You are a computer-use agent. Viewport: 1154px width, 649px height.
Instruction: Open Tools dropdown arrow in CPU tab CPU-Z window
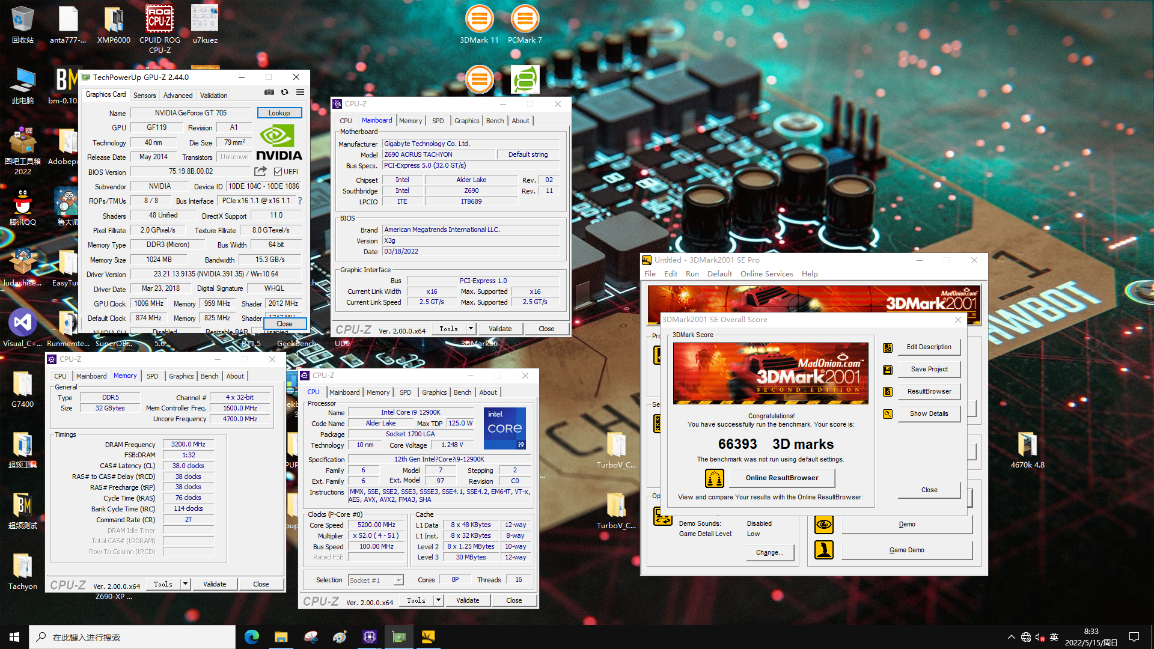point(439,600)
